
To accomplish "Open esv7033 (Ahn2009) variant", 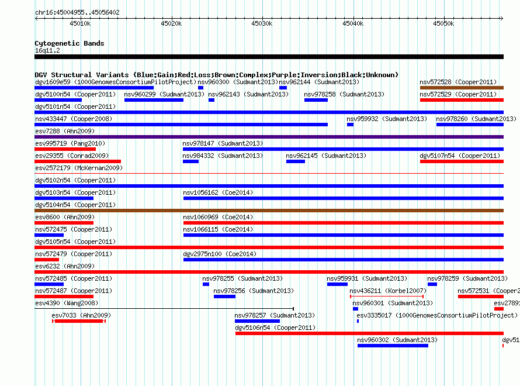I will (81, 315).
